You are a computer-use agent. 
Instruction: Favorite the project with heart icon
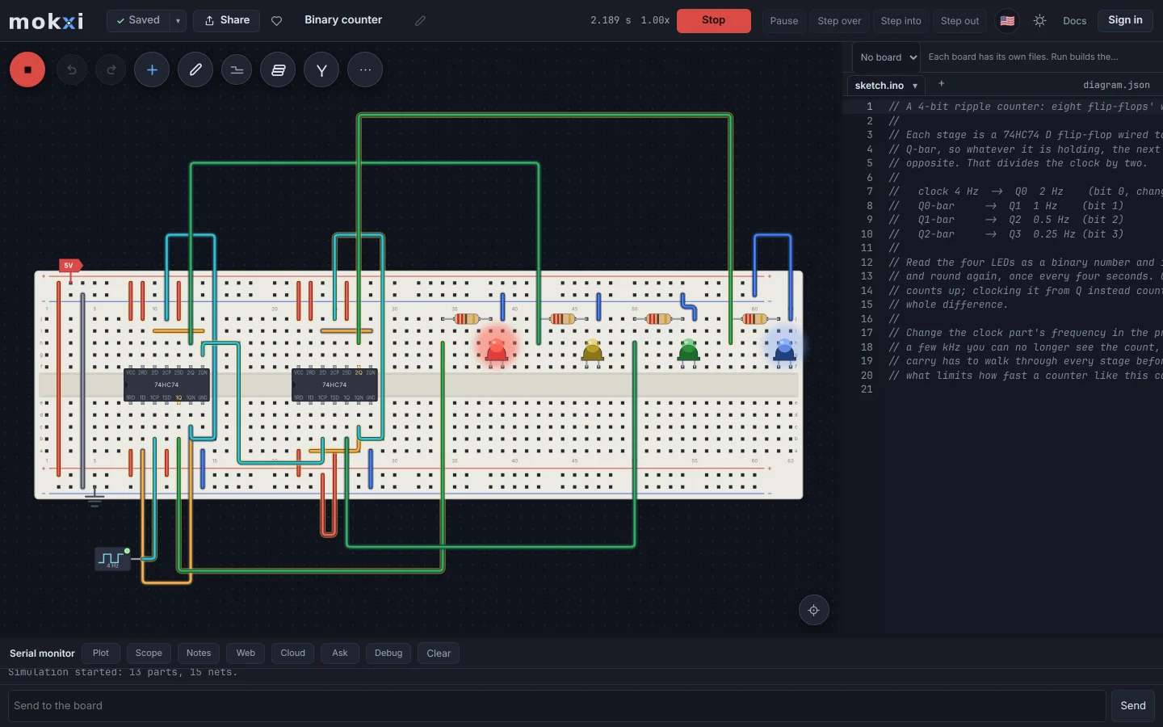click(276, 21)
